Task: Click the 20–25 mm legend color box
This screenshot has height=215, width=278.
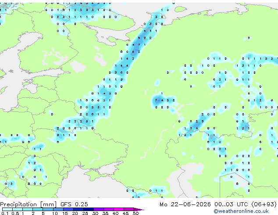Action: [x=78, y=209]
